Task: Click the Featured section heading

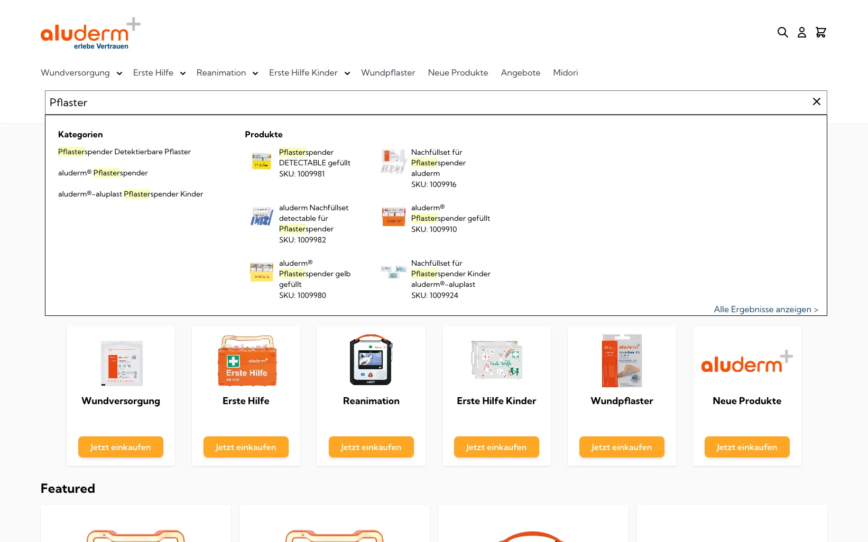Action: tap(68, 489)
